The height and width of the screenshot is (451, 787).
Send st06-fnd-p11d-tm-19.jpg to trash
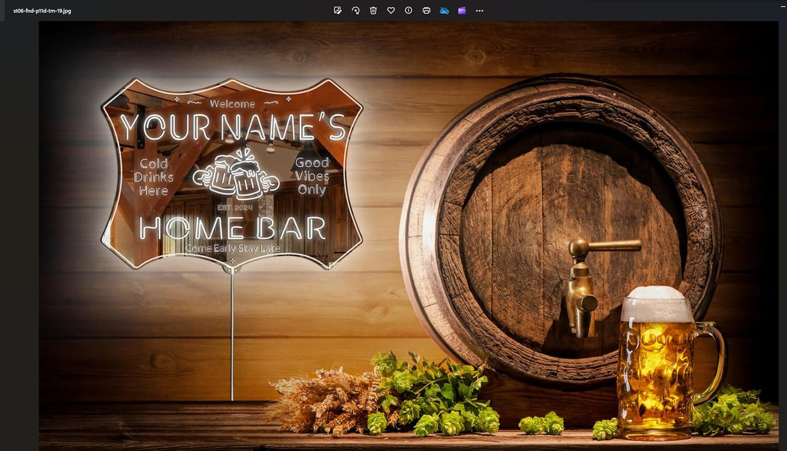(373, 10)
